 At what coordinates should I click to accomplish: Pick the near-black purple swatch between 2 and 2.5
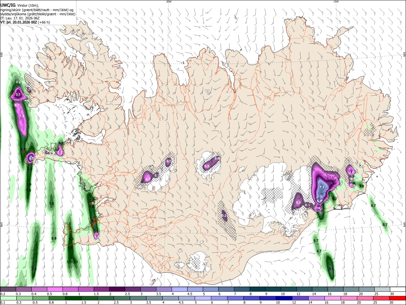(x=117, y=289)
